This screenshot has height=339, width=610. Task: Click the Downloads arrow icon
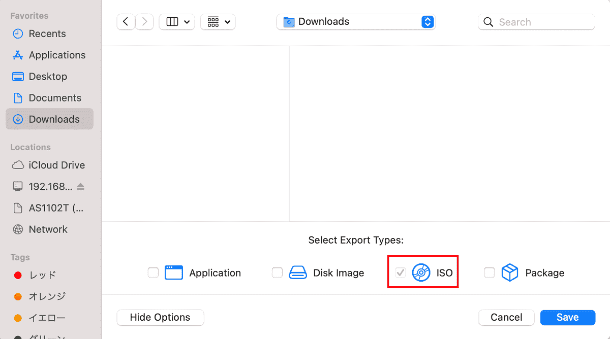[18, 119]
